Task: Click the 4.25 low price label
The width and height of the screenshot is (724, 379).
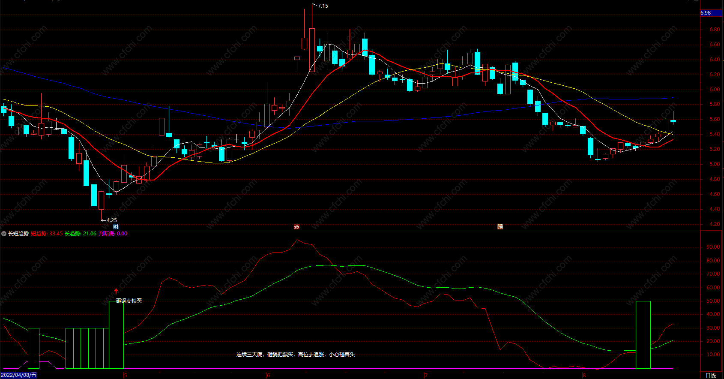Action: 111,220
